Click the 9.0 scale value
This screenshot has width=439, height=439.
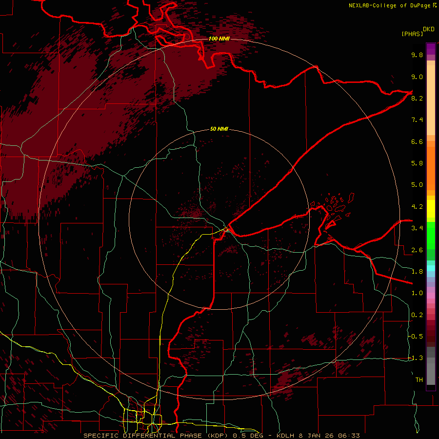[417, 77]
